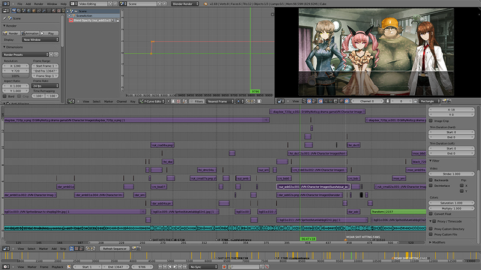Adjust resolution percentage 100% slider
Image resolution: width=481 pixels, height=270 pixels.
[16, 76]
